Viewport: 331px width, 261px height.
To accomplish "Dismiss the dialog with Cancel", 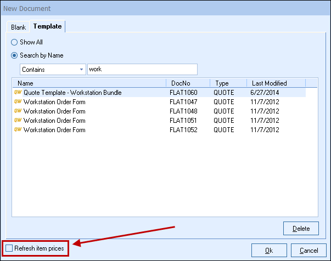I will tap(305, 250).
